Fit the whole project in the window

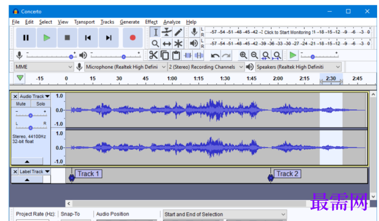(x=277, y=55)
